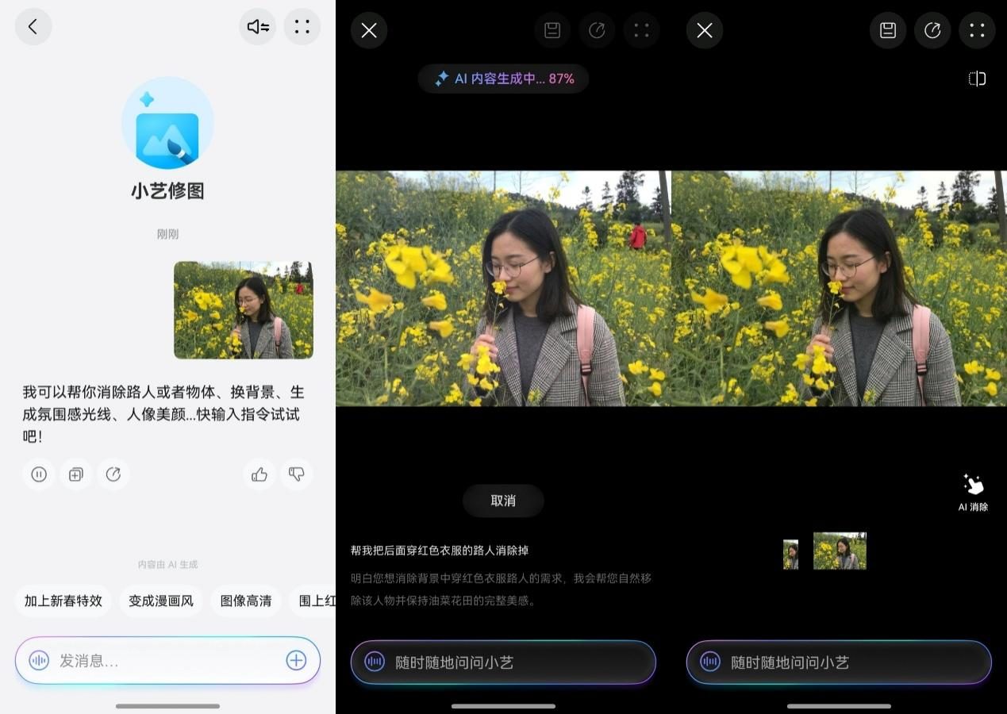Choose the 图像高清 suggestion chip
This screenshot has width=1007, height=714.
click(246, 601)
